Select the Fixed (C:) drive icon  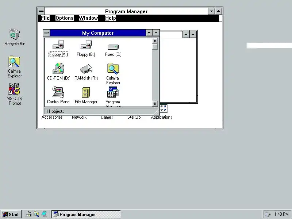113,47
